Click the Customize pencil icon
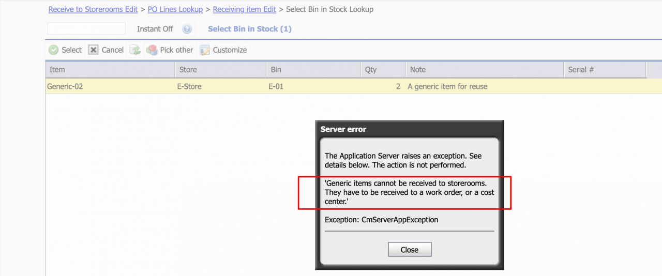 (x=205, y=50)
